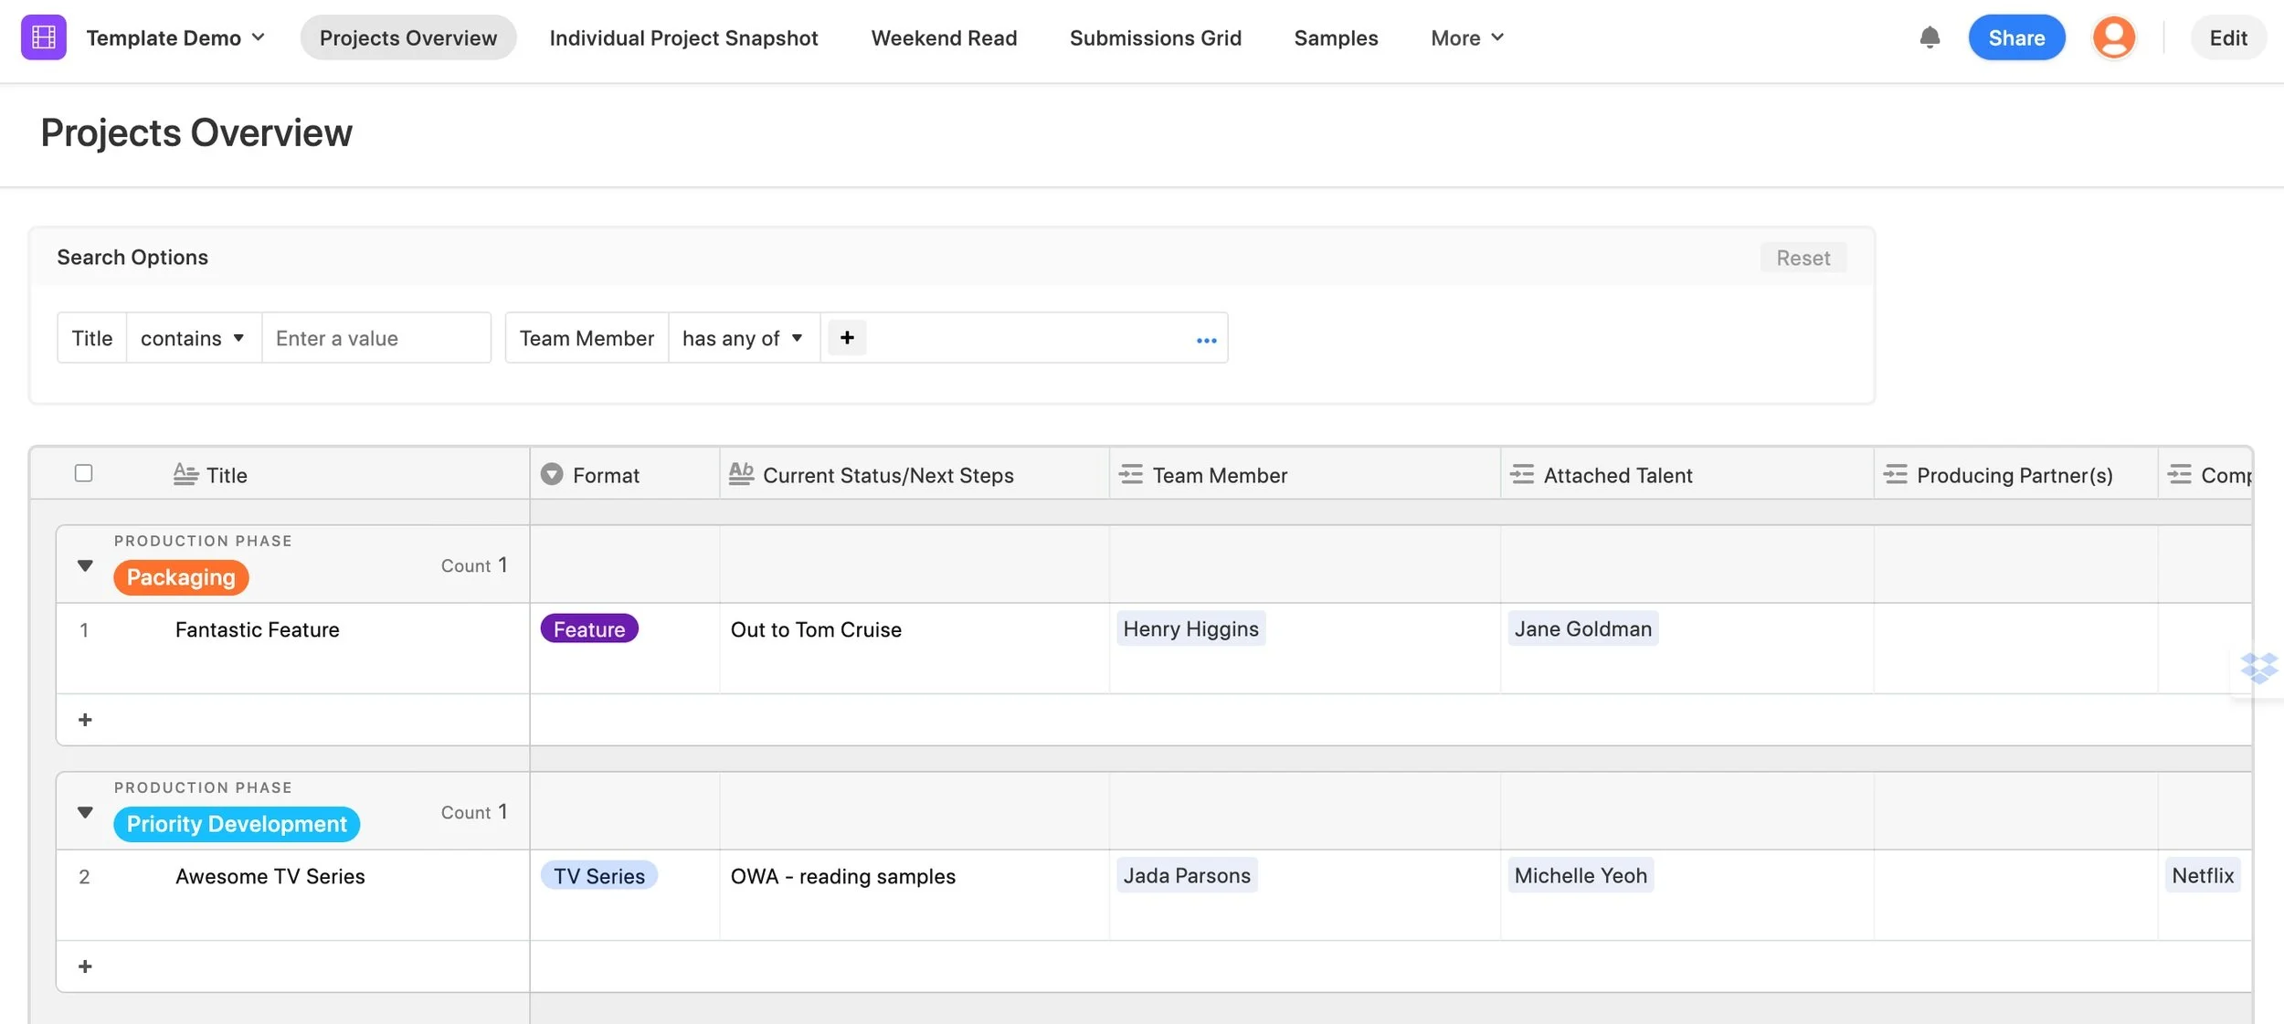This screenshot has width=2284, height=1024.
Task: Collapse the Priority Development group
Action: coord(85,812)
